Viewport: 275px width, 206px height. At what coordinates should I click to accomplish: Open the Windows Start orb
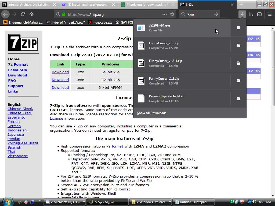pyautogui.click(x=7, y=202)
